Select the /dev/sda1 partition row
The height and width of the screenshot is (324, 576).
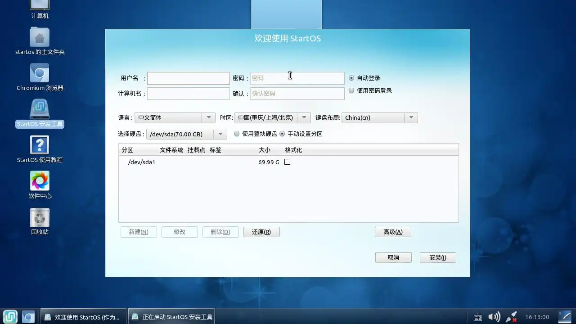[x=288, y=162]
